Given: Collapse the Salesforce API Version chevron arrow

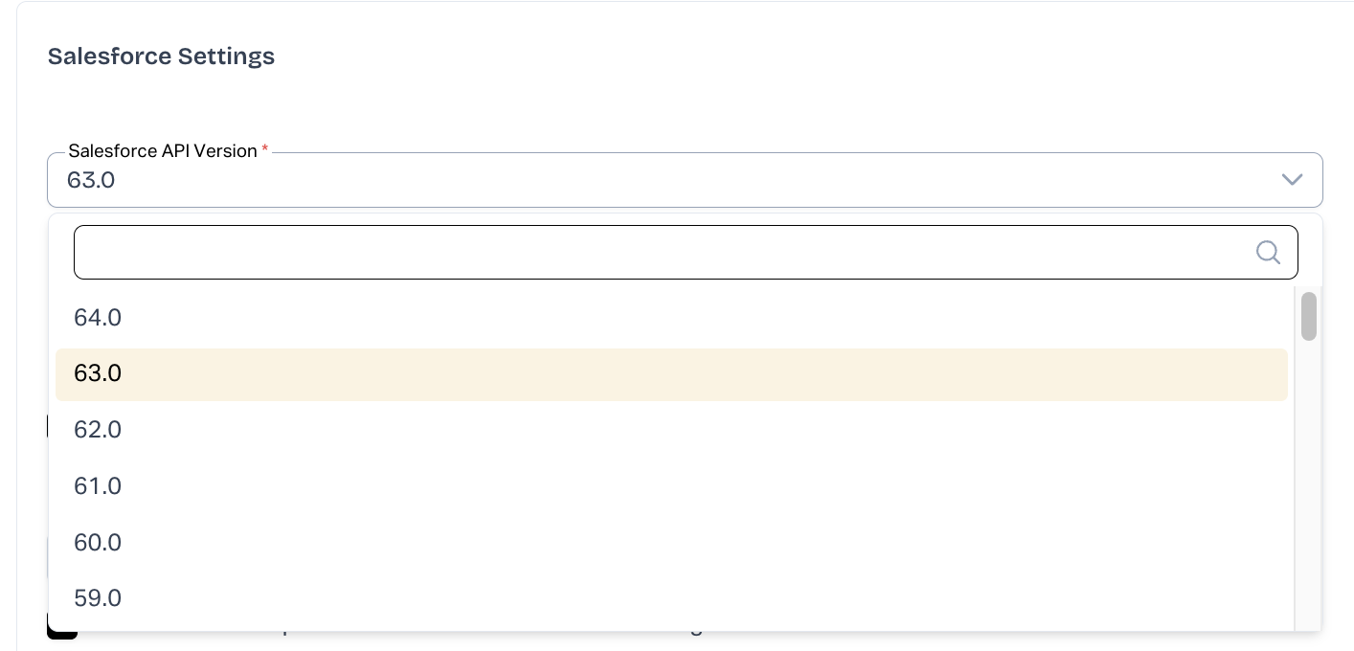Looking at the screenshot, I should [x=1292, y=180].
